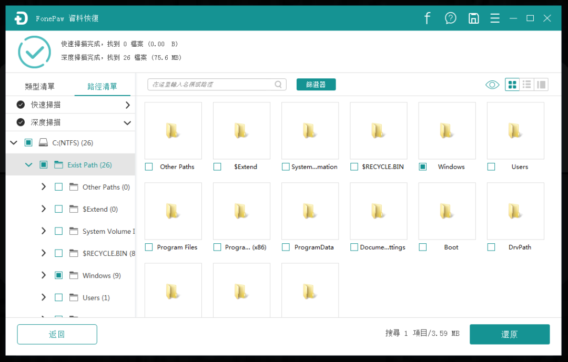Collapse the 深度掃描 section
The width and height of the screenshot is (568, 362).
click(127, 122)
